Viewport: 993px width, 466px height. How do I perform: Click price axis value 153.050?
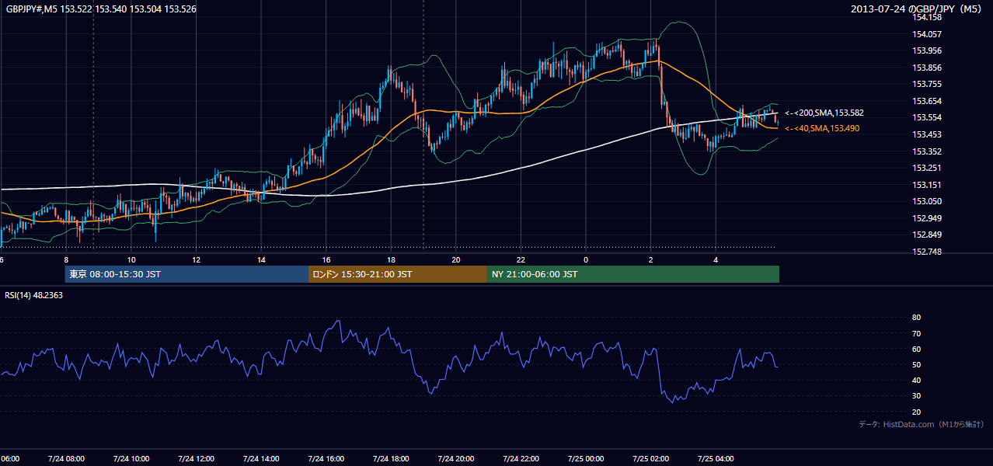pyautogui.click(x=927, y=201)
